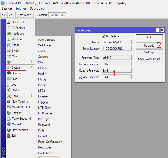The height and width of the screenshot is (158, 168).
Task: Expand the Tools submenu
Action: click(32, 96)
